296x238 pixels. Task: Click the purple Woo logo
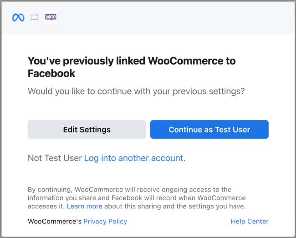coord(51,17)
